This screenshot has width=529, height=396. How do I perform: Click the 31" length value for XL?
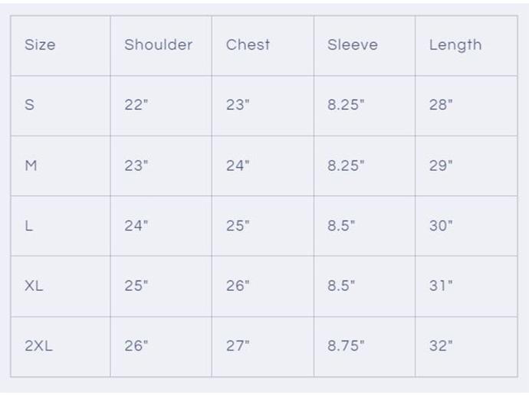pyautogui.click(x=441, y=286)
